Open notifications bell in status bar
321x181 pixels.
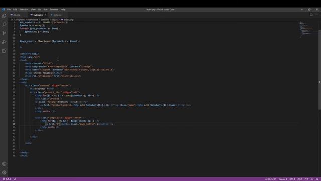317,179
